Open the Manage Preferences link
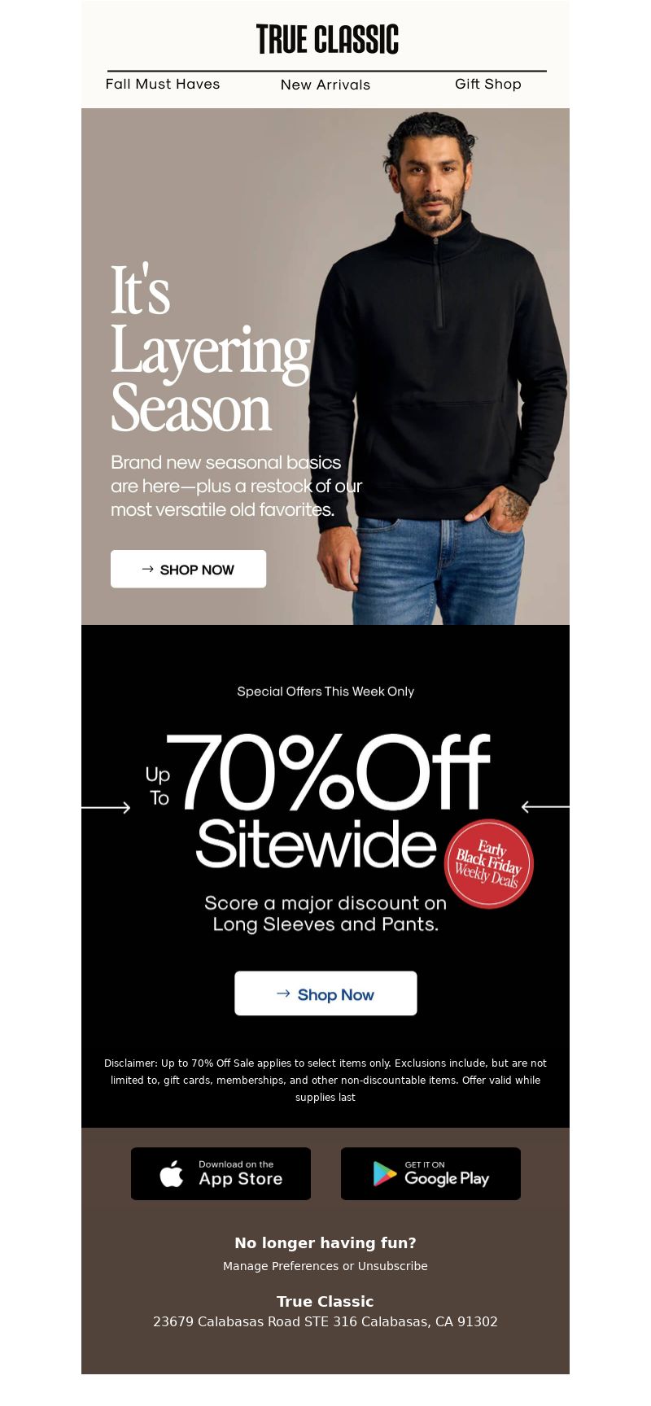 (x=281, y=1266)
